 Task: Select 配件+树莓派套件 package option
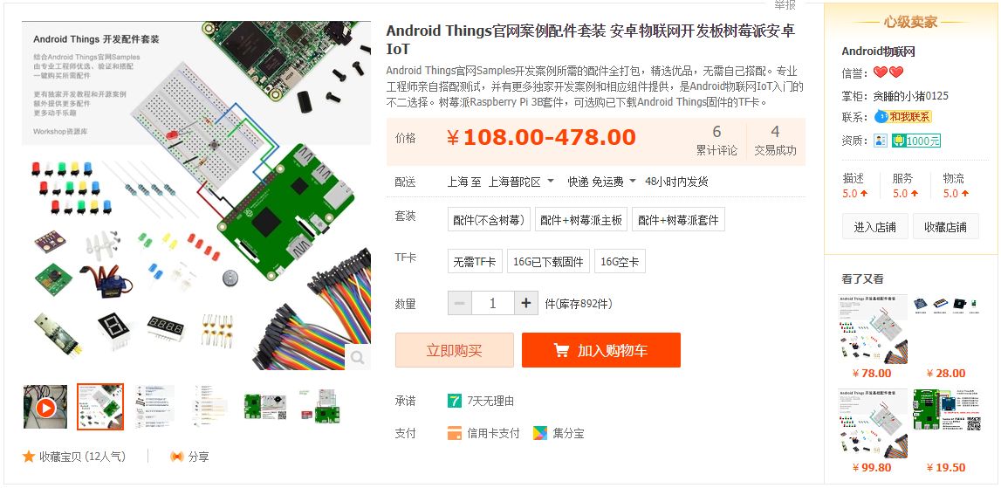coord(678,220)
